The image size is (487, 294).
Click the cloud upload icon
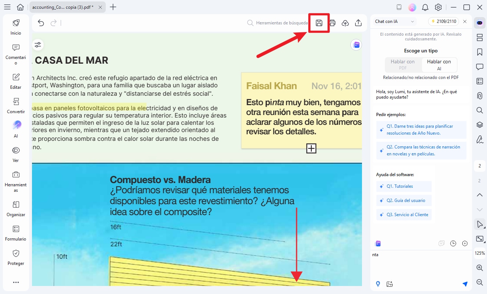point(345,23)
